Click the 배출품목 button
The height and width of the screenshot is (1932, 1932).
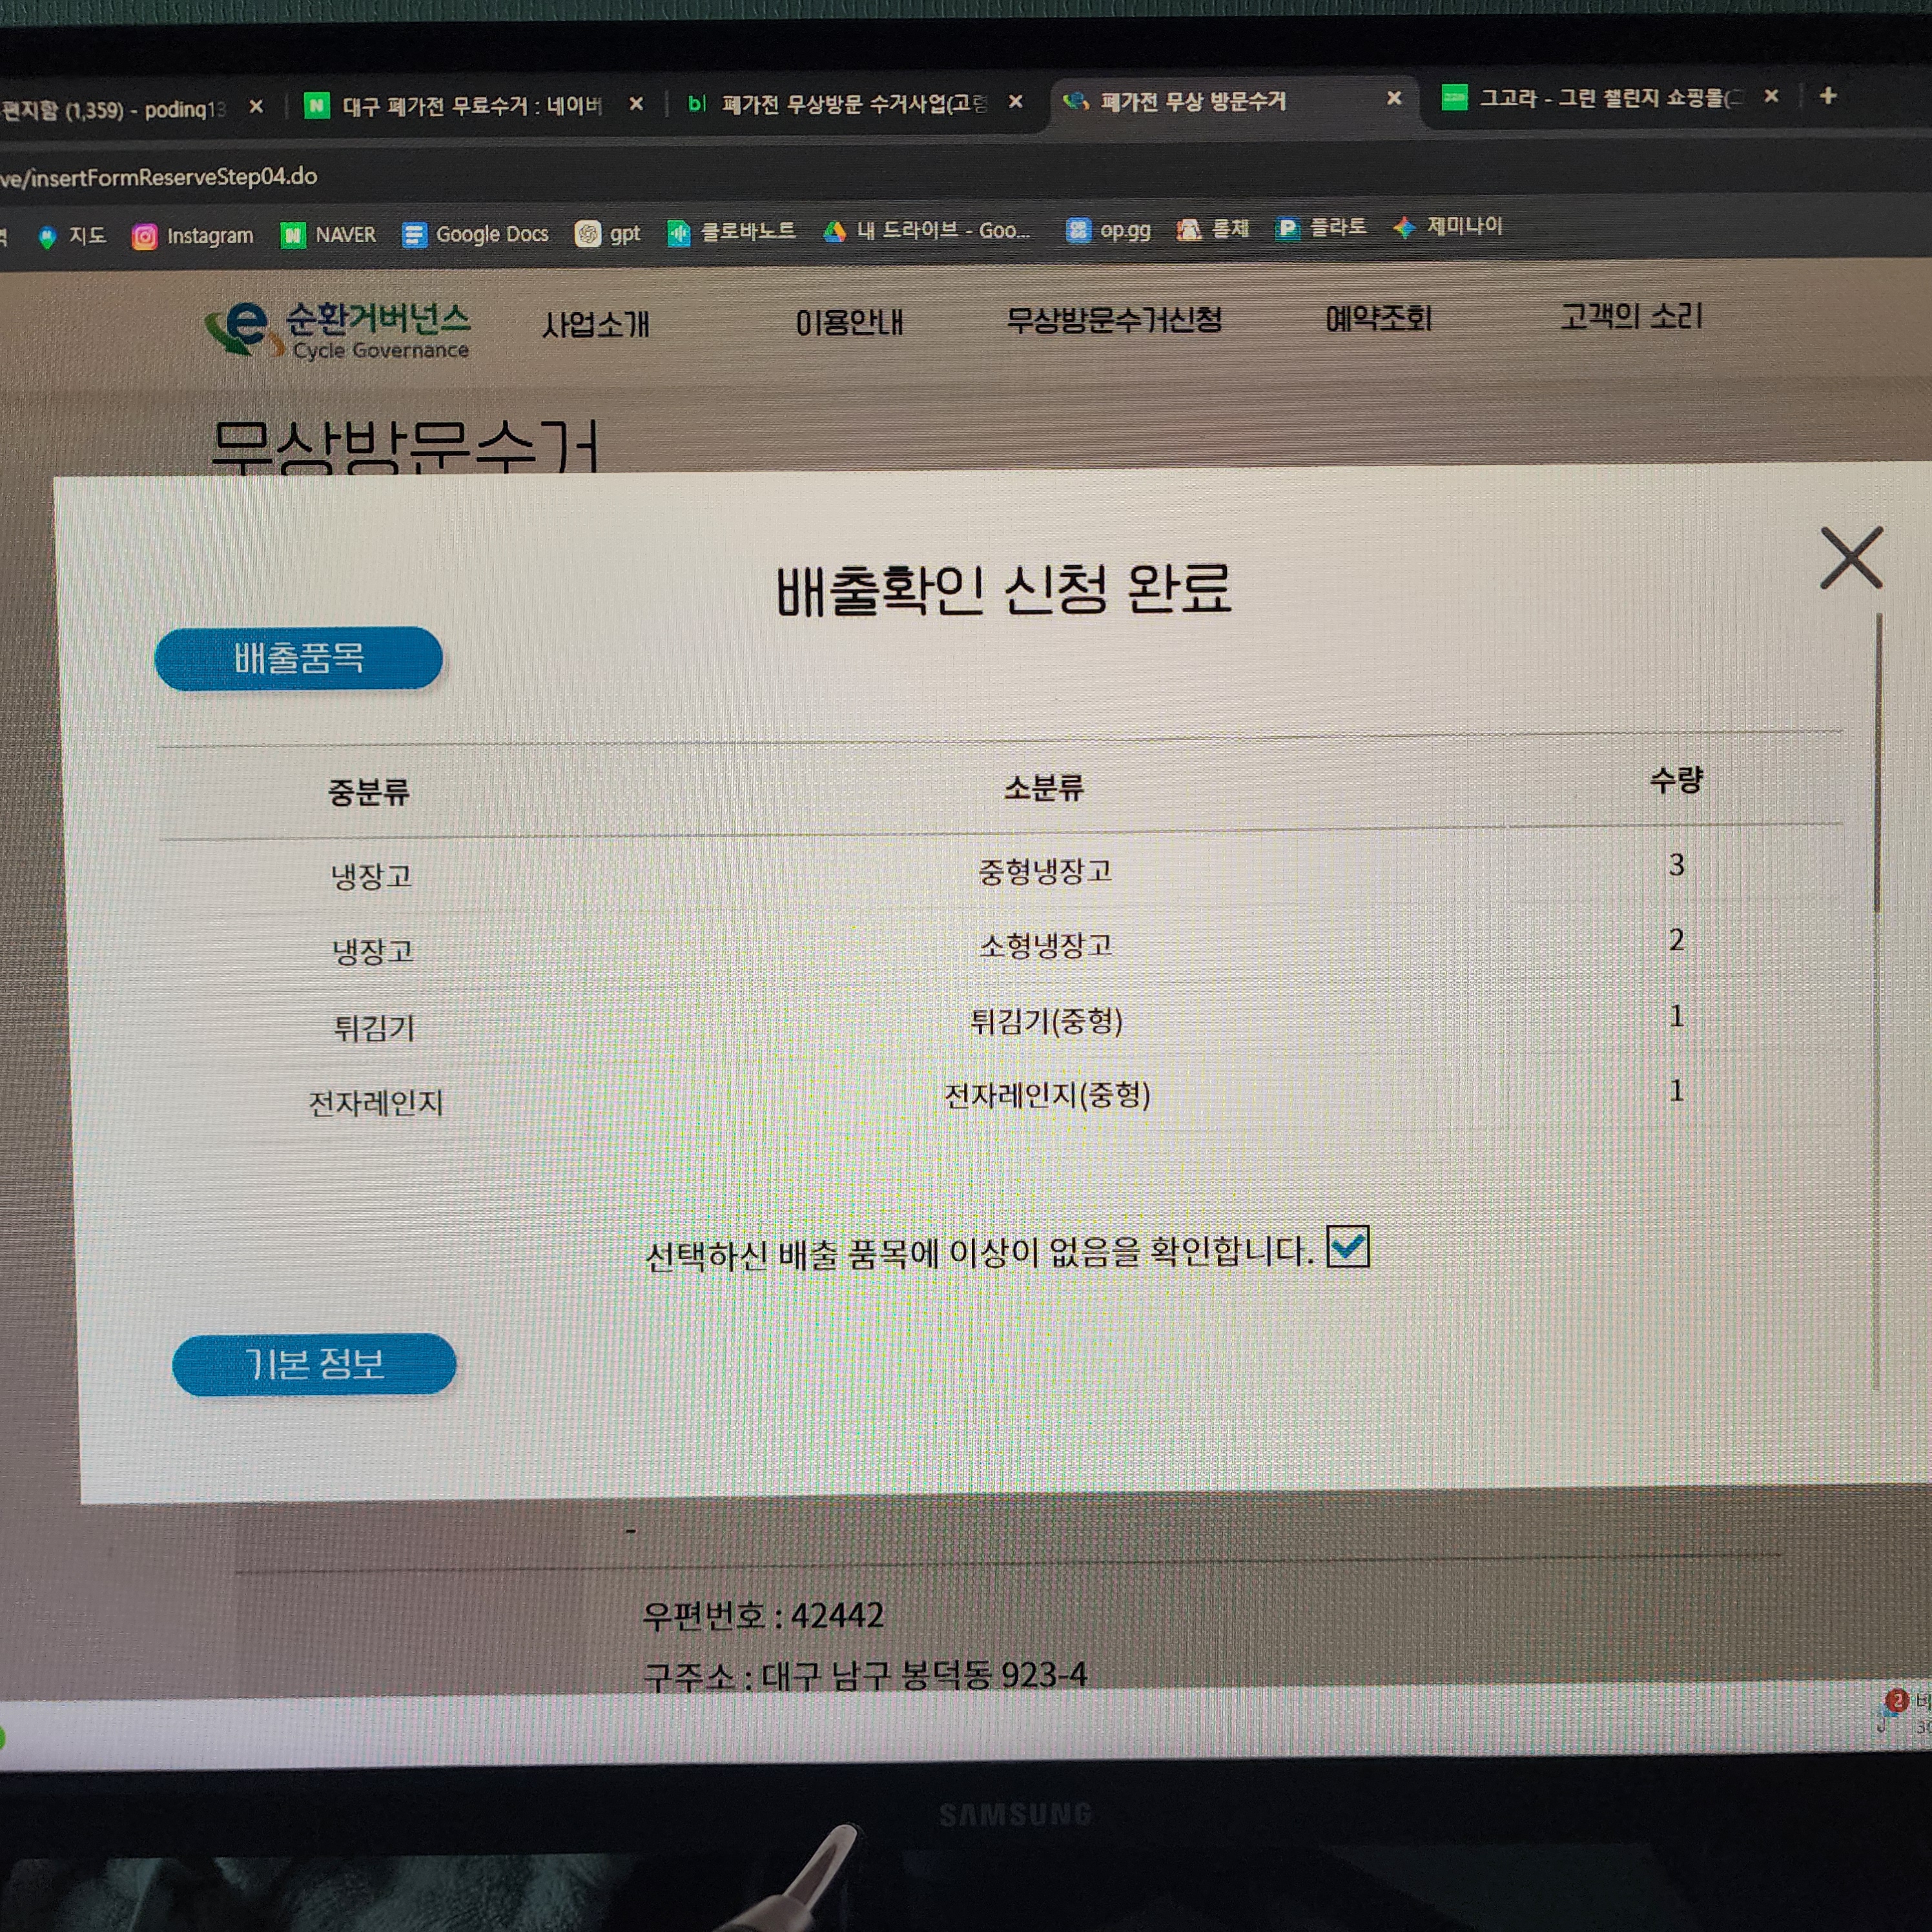298,658
